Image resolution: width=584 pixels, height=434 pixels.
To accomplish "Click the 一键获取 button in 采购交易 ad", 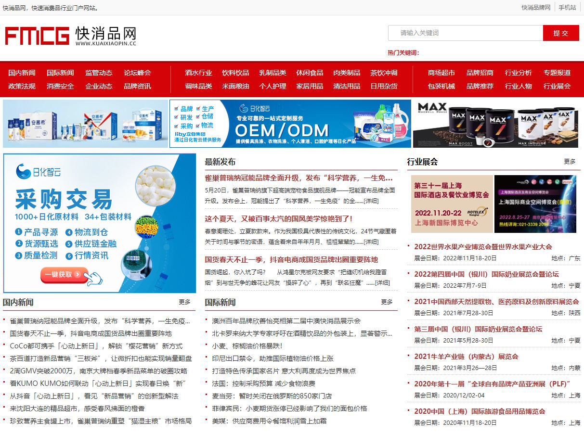I will [x=65, y=275].
